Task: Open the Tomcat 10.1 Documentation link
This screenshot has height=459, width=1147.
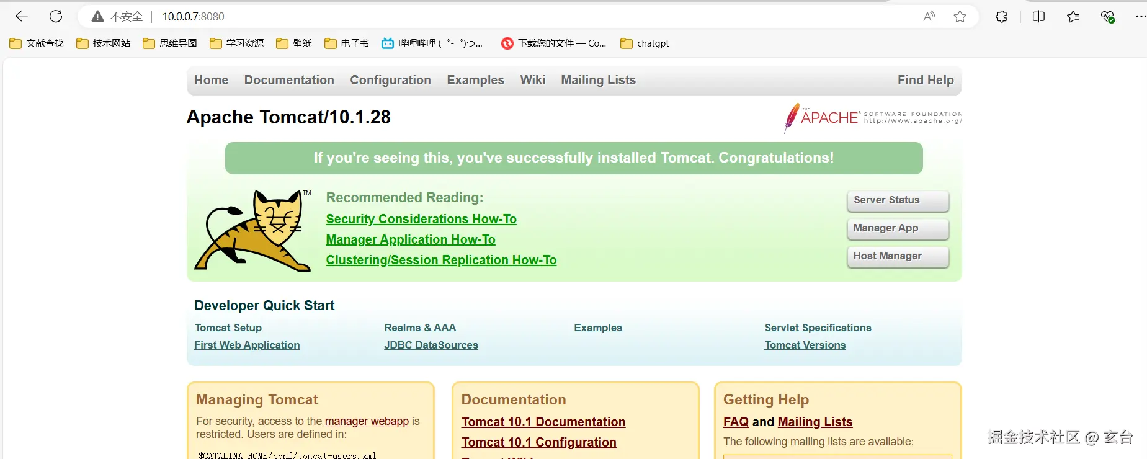Action: [x=543, y=422]
